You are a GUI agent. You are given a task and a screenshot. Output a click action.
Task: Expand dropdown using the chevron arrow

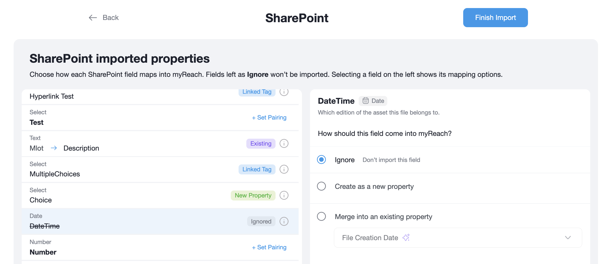(568, 238)
